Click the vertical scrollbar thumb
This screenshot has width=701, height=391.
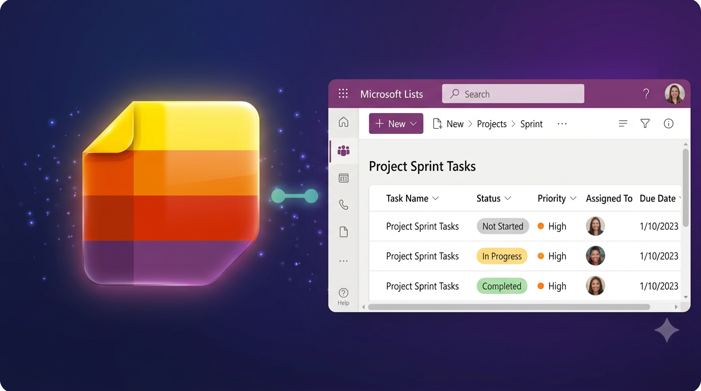[686, 187]
